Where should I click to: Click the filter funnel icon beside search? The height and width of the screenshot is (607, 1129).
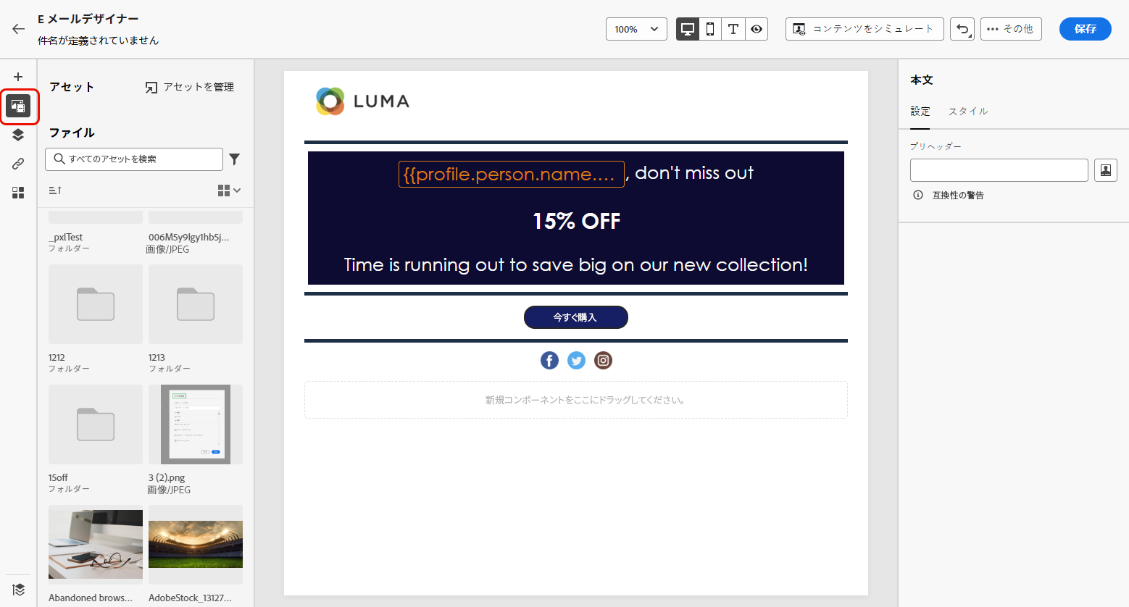coord(235,159)
